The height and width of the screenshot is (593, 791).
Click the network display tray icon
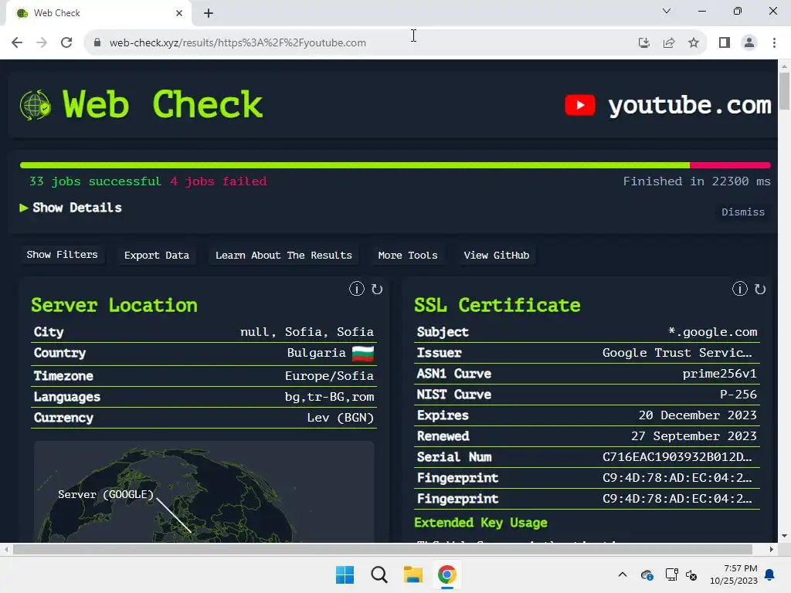click(x=671, y=574)
